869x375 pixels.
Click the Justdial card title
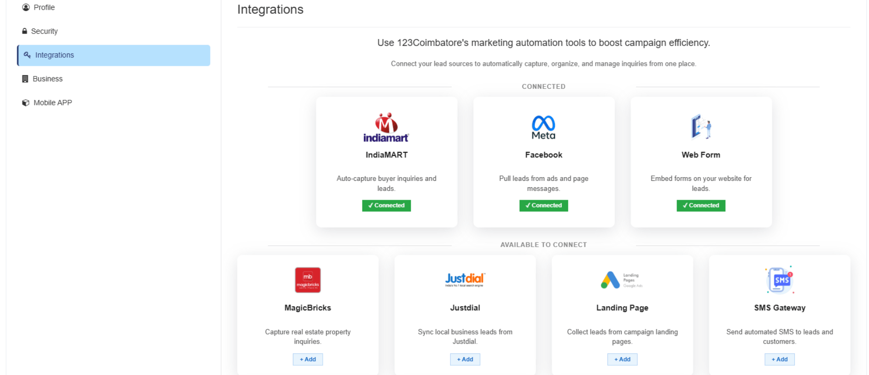pos(465,308)
